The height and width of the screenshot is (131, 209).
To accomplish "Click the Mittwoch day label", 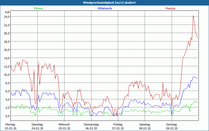I will click(x=64, y=124).
